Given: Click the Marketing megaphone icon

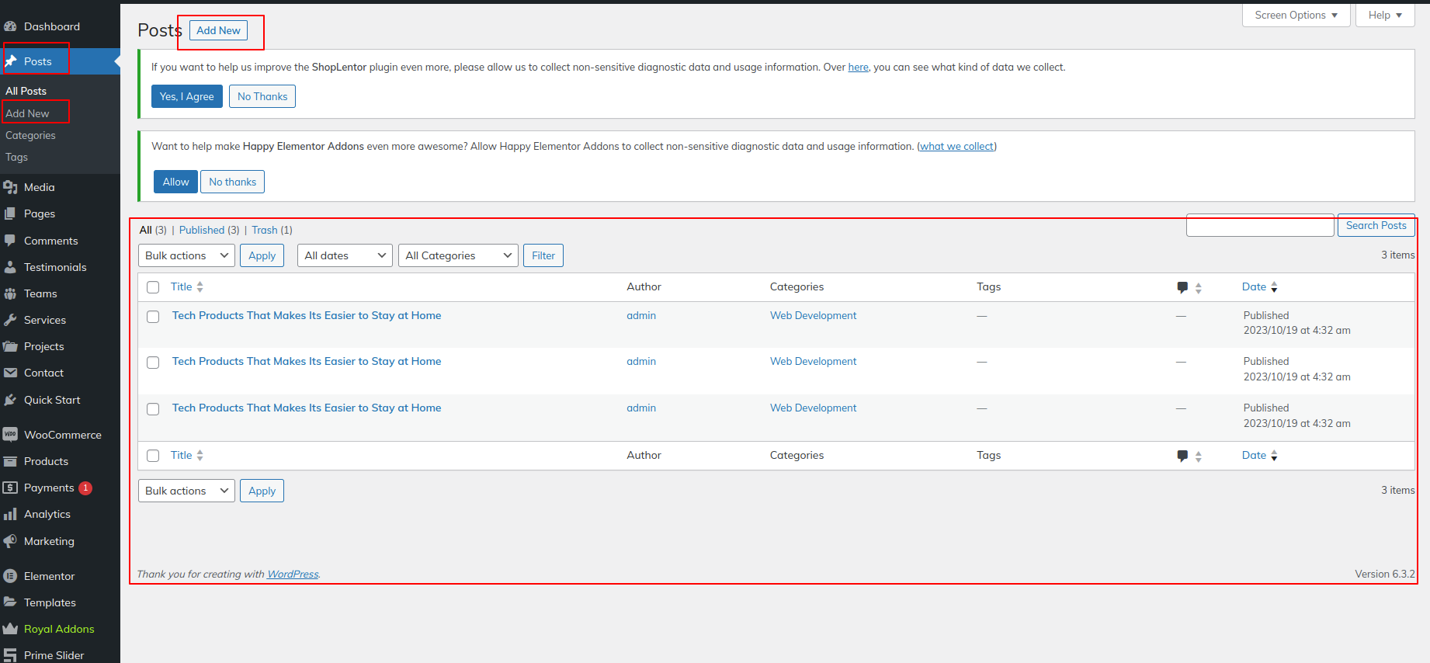Looking at the screenshot, I should pos(10,541).
